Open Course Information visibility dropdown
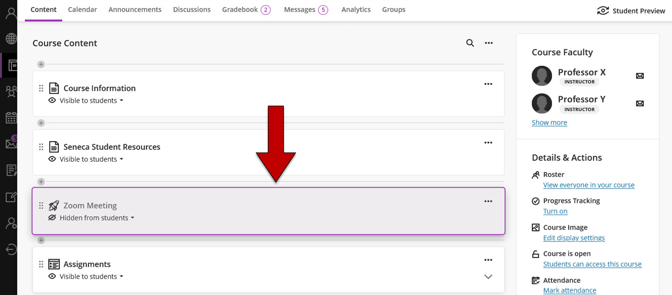Screen dimensions: 672x295 [91, 100]
